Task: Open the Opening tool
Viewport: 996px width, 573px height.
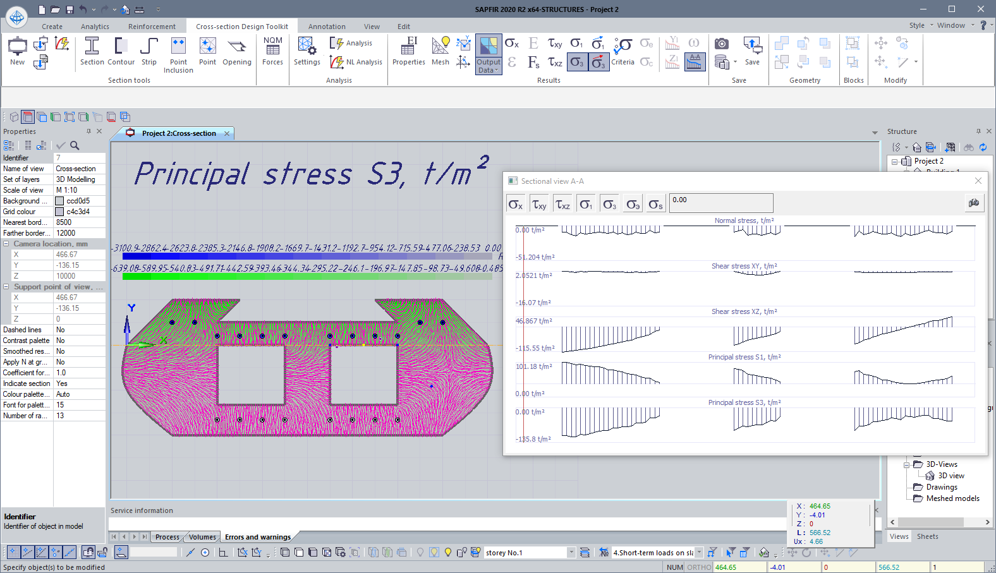Action: click(x=237, y=51)
